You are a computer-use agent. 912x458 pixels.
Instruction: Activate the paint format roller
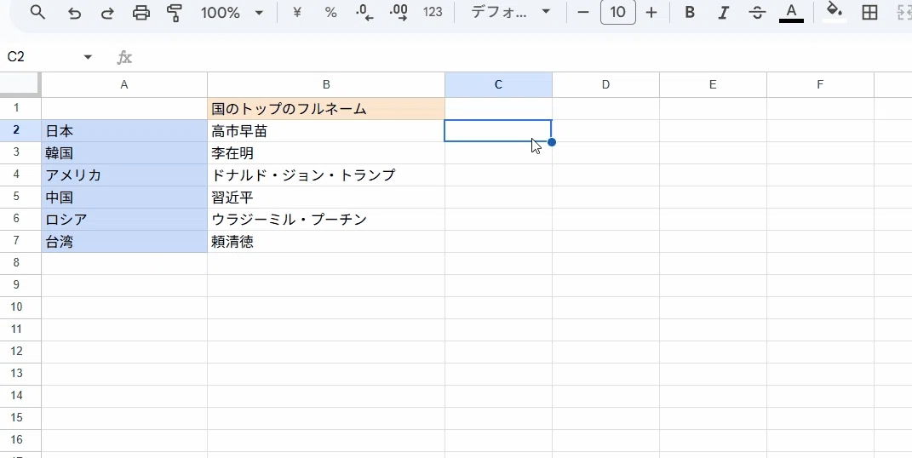point(175,13)
